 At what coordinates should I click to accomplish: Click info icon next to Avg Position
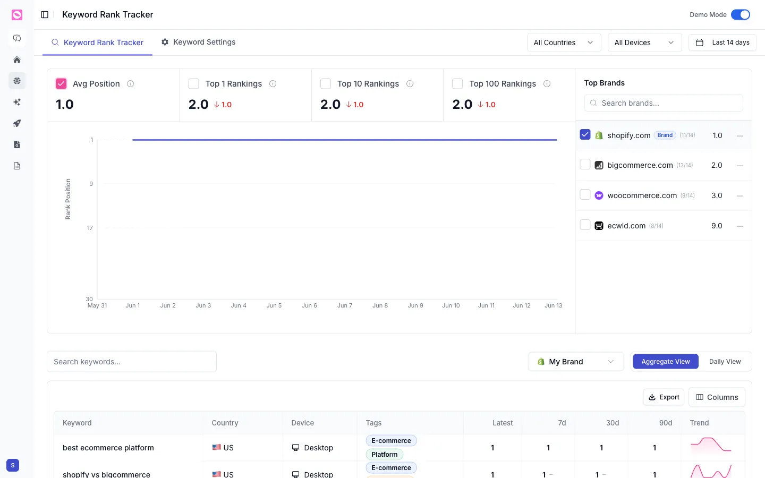[131, 84]
